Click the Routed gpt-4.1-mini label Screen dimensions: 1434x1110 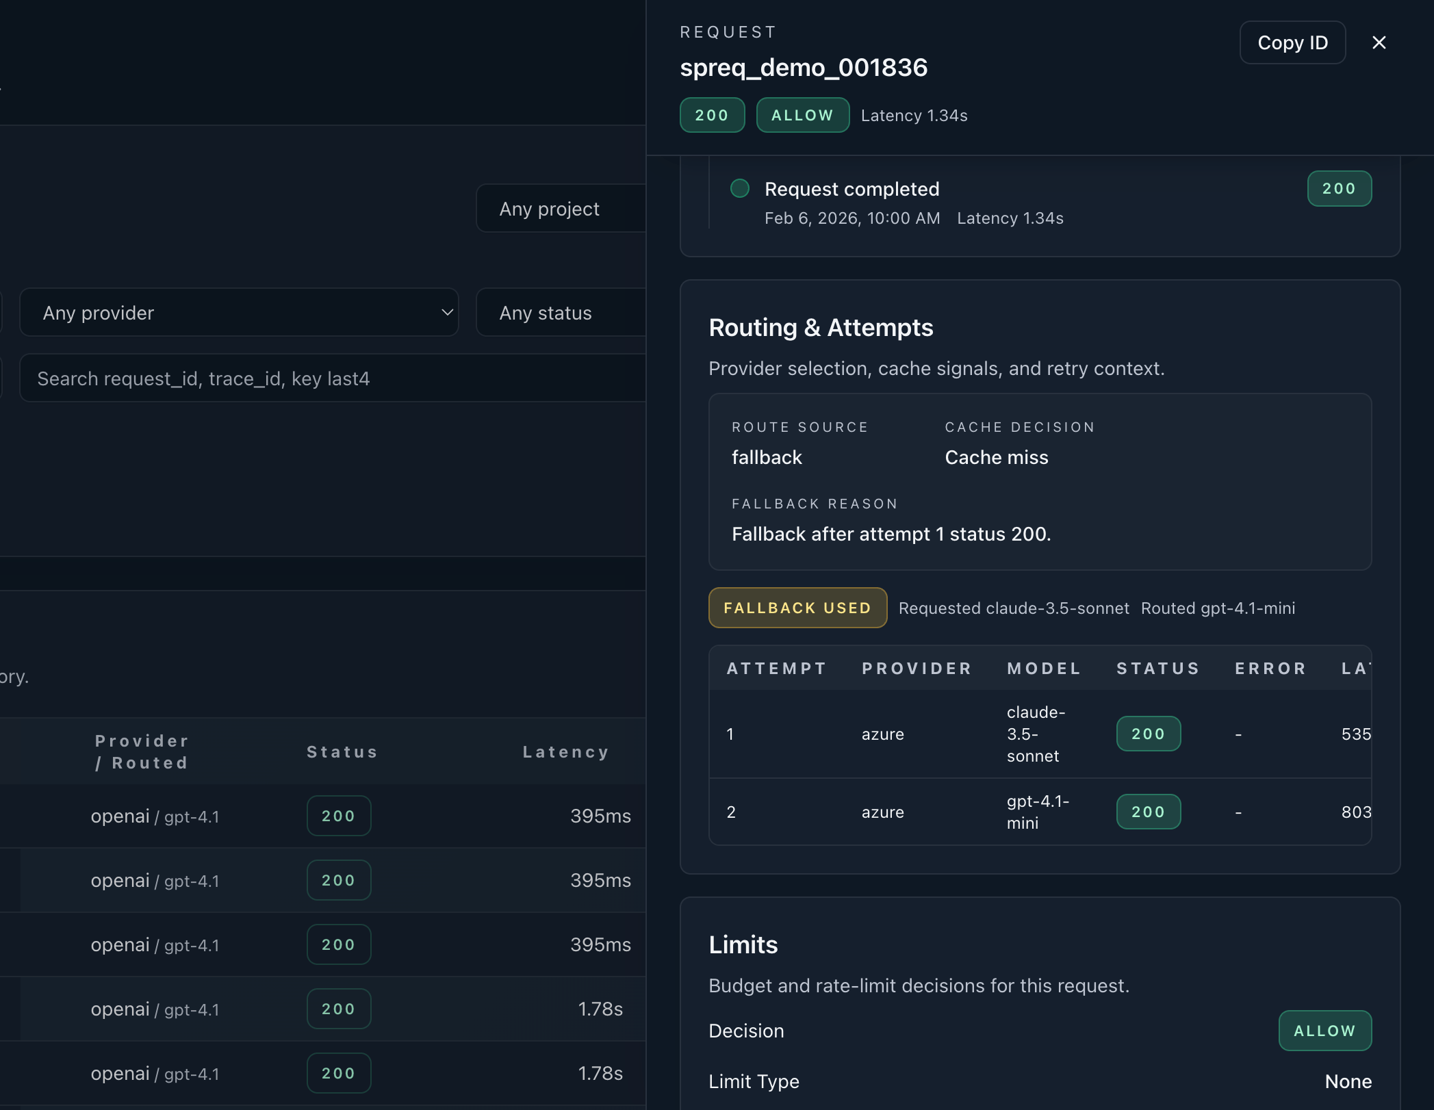(x=1218, y=608)
